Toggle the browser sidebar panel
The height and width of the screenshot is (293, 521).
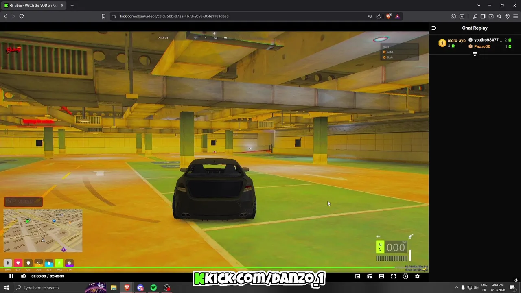[483, 16]
